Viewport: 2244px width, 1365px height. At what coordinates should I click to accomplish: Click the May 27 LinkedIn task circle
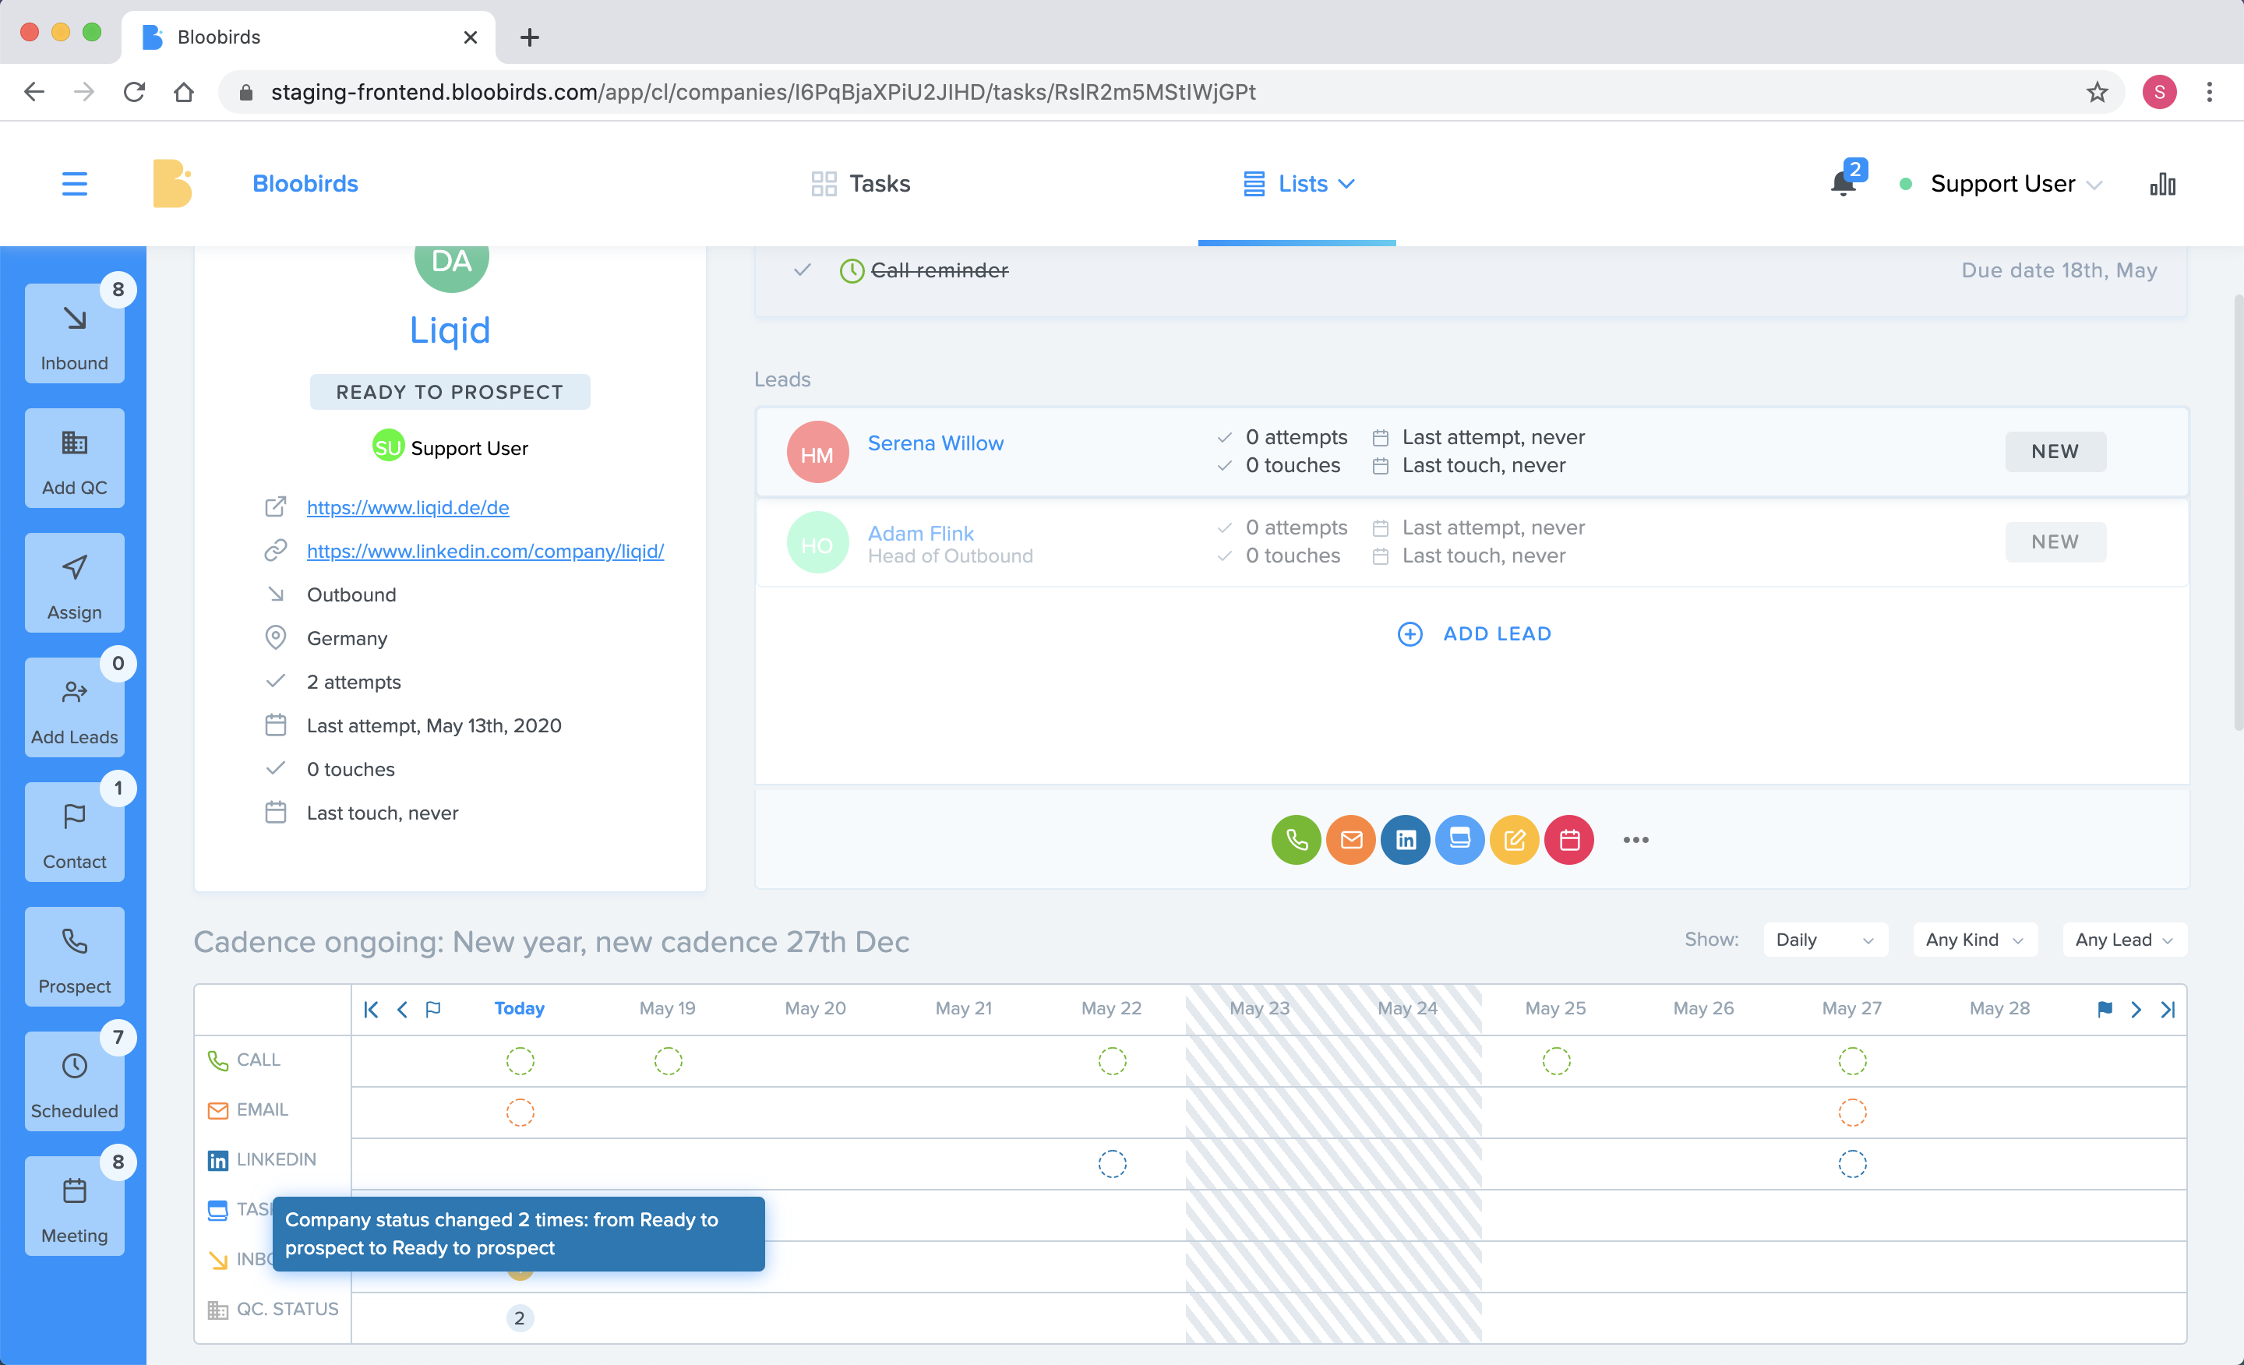tap(1852, 1164)
